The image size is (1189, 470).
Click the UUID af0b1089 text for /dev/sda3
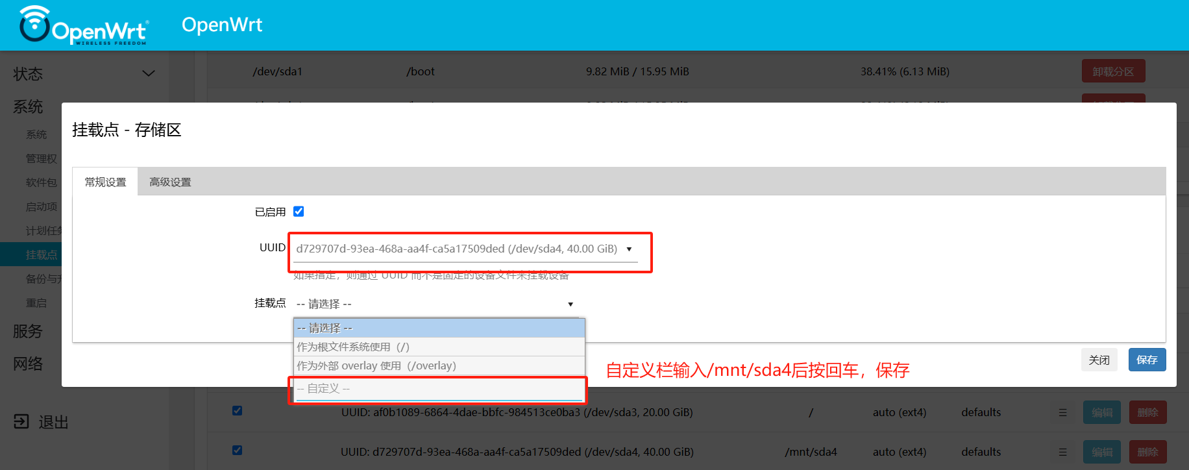pos(517,412)
